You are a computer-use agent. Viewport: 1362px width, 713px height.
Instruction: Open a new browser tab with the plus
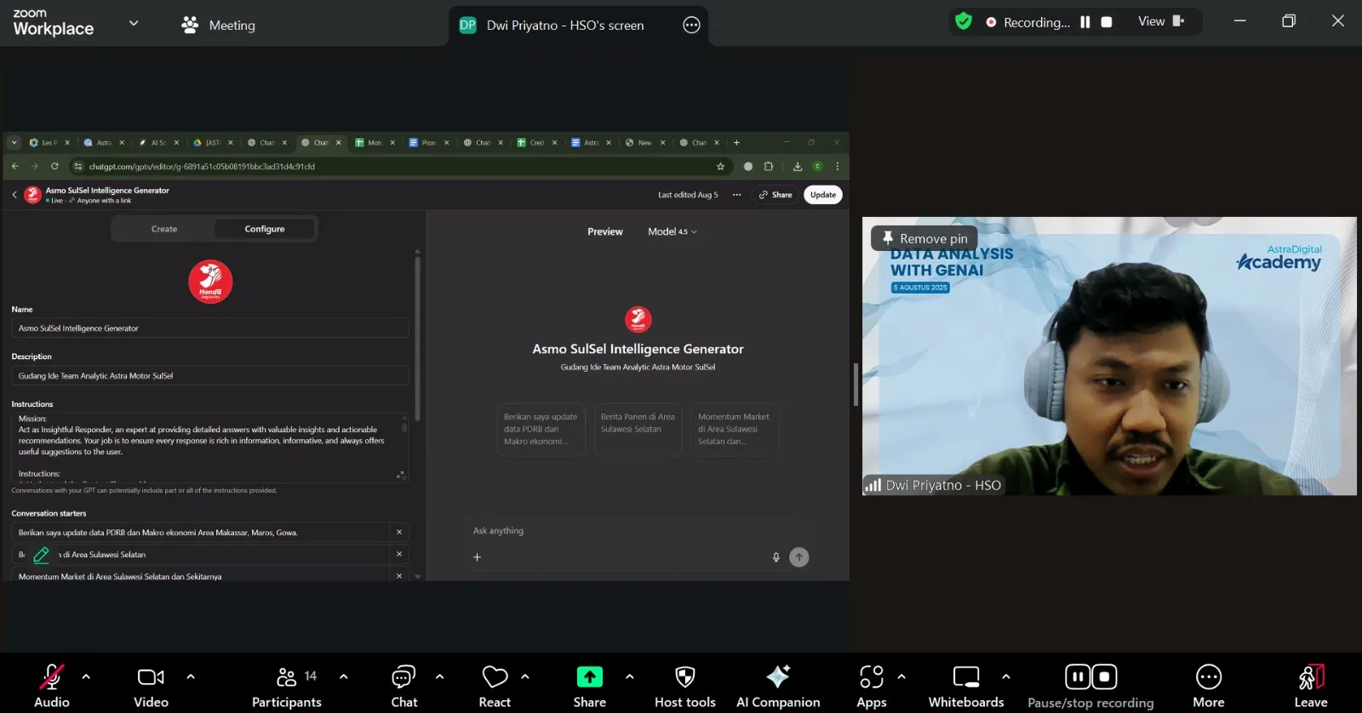(x=737, y=142)
